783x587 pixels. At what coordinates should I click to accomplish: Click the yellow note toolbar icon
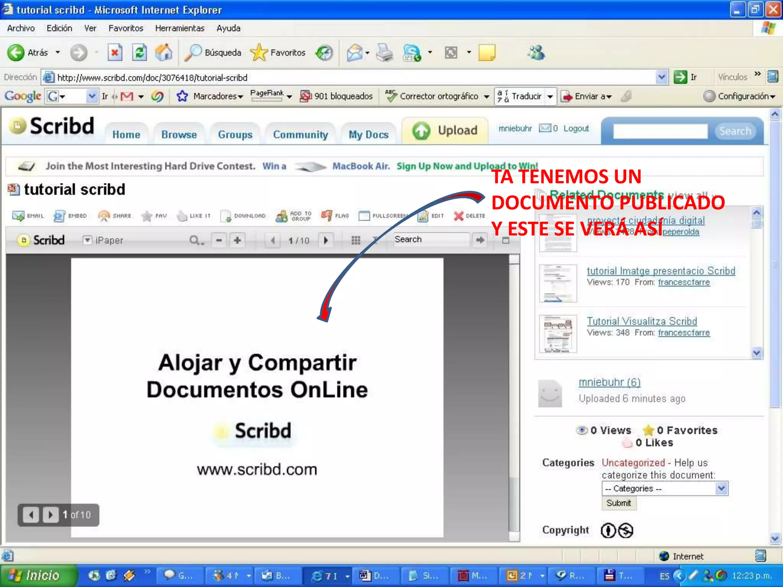click(487, 53)
